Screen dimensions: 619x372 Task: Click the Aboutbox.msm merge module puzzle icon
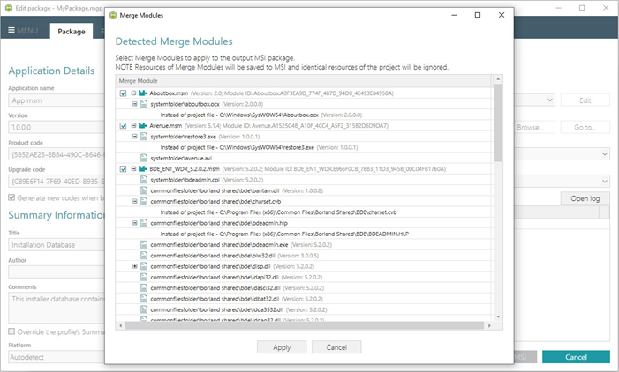coord(142,93)
